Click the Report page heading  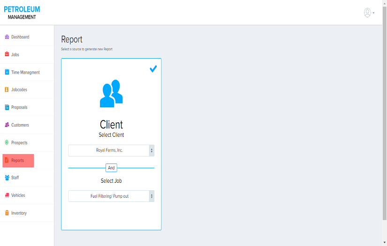pos(72,39)
